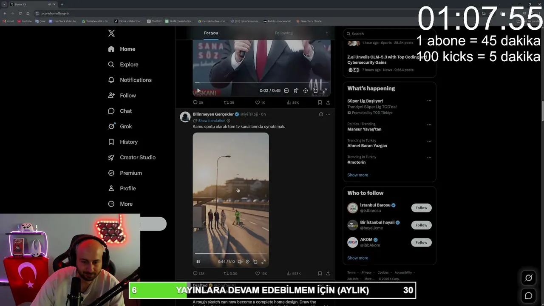Share the post with 86K views
The image size is (544, 306).
pos(328,102)
